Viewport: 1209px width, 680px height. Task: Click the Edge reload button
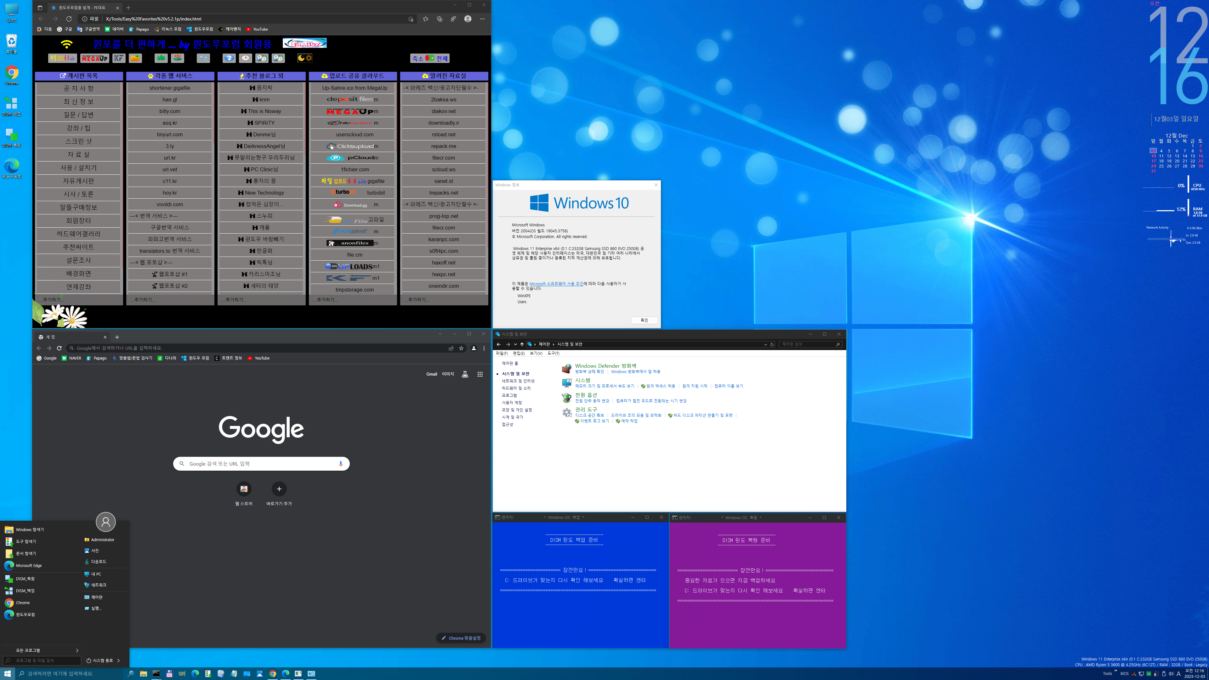69,19
